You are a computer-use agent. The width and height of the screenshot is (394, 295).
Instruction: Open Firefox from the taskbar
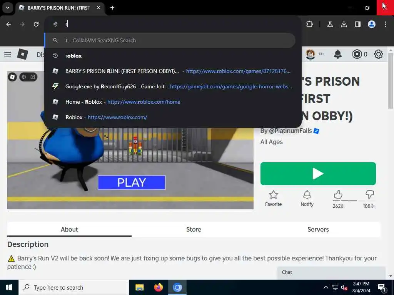(158, 287)
